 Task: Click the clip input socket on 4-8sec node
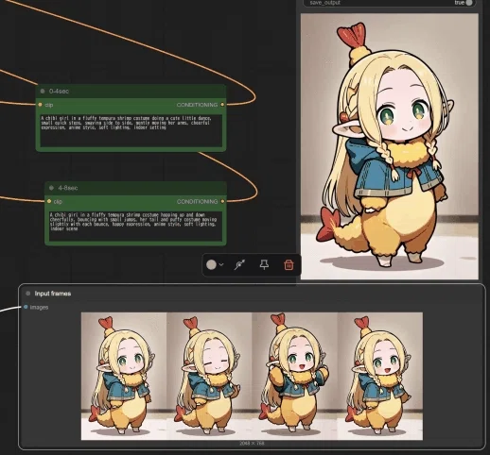click(49, 201)
